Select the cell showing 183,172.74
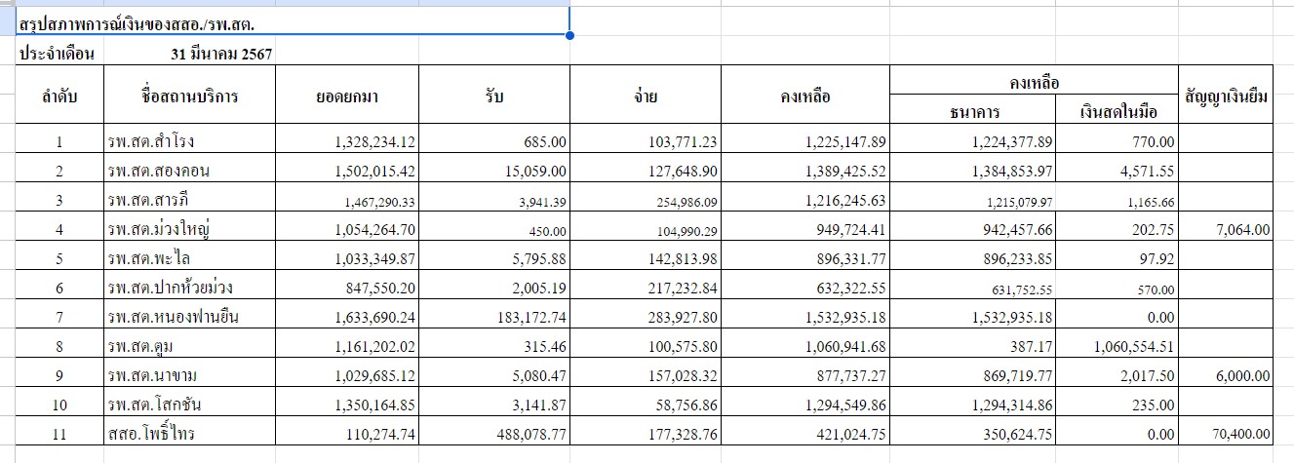The height and width of the screenshot is (463, 1294). (x=494, y=316)
